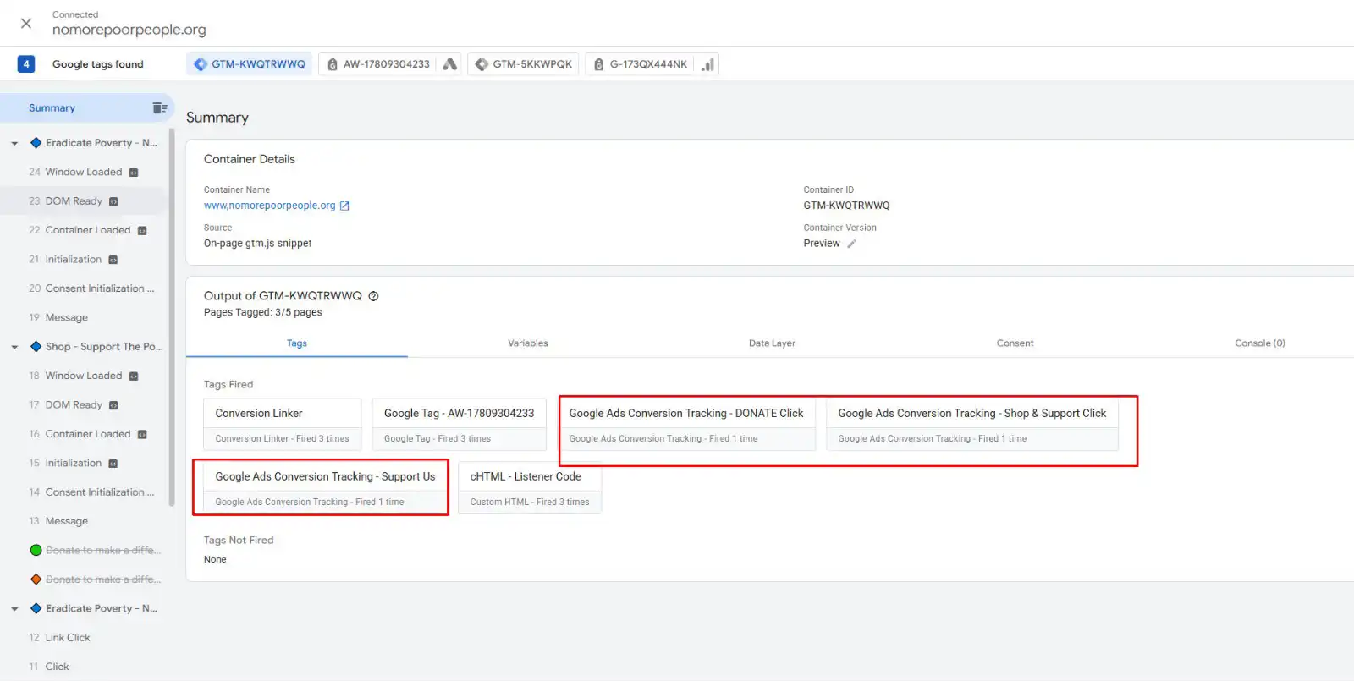
Task: Open the www.nomorepoorpeople.org container link
Action: 270,206
